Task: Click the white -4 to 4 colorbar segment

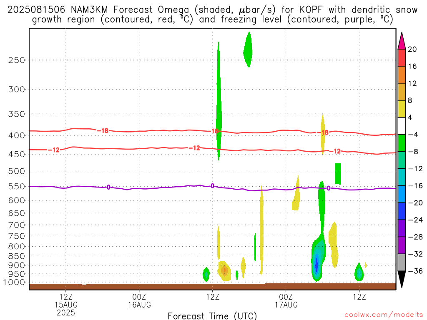Action: tap(402, 126)
